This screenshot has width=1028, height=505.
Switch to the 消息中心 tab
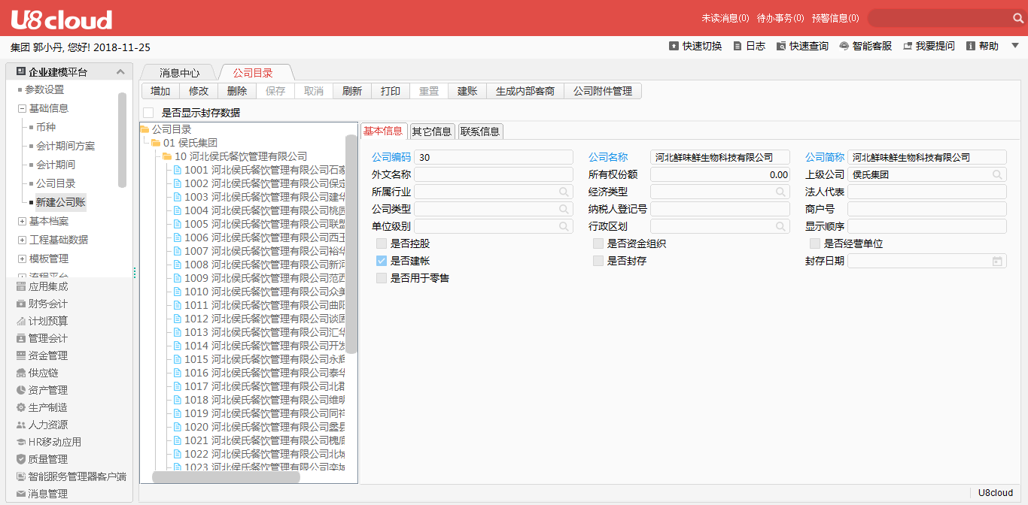coord(179,73)
